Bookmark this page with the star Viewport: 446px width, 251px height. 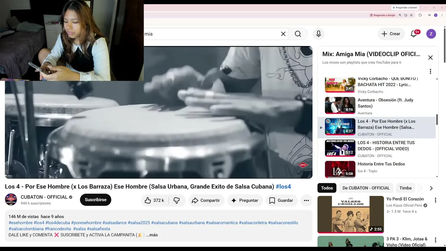pos(412,15)
